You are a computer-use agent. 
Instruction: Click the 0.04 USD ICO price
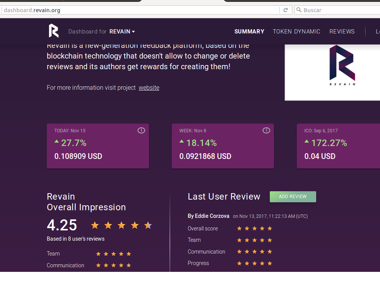tap(320, 156)
